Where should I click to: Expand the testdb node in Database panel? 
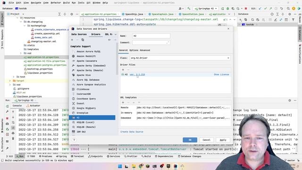239,25
